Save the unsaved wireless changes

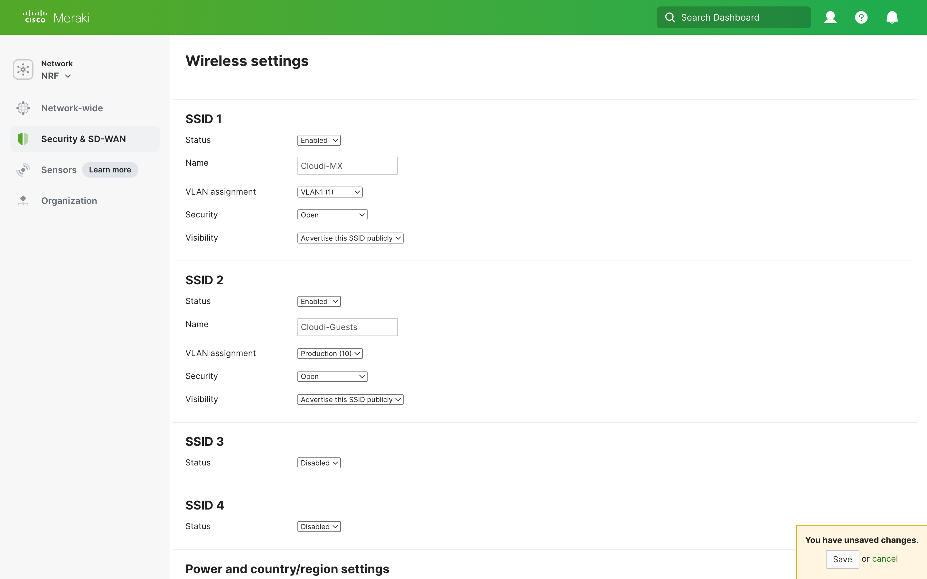coord(842,559)
